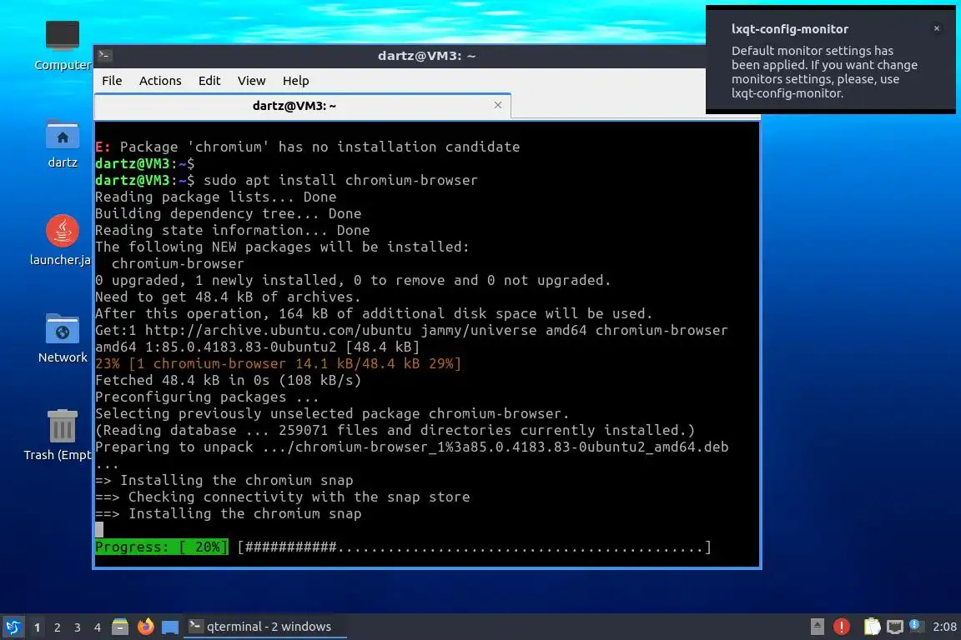Click 'Preconfiguring packages ...' line
The image size is (961, 640).
[207, 397]
